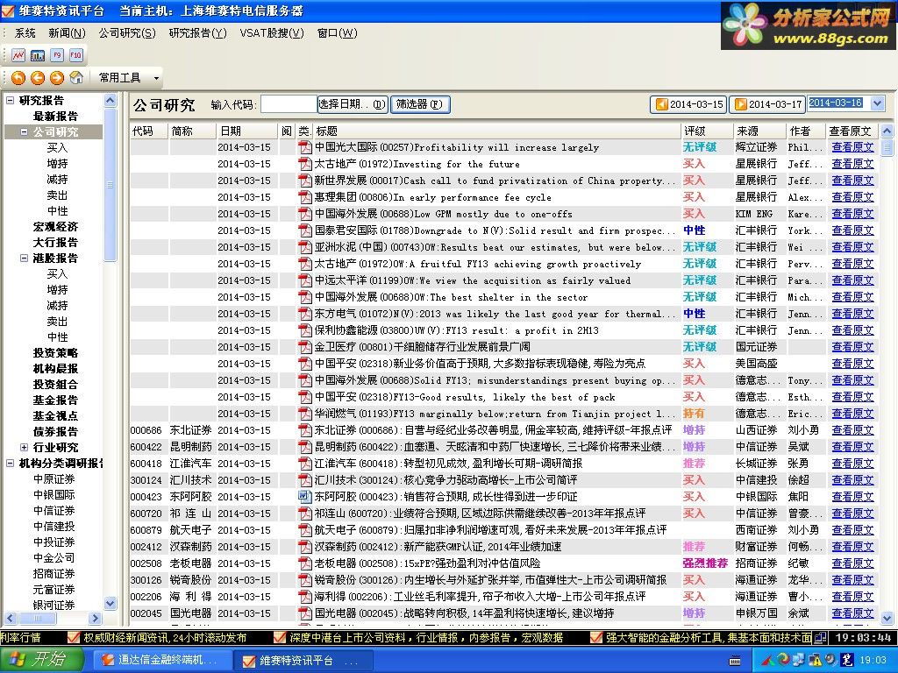Viewport: 898px width, 673px height.
Task: Select 银河证券 in the tree
Action: coord(53,605)
